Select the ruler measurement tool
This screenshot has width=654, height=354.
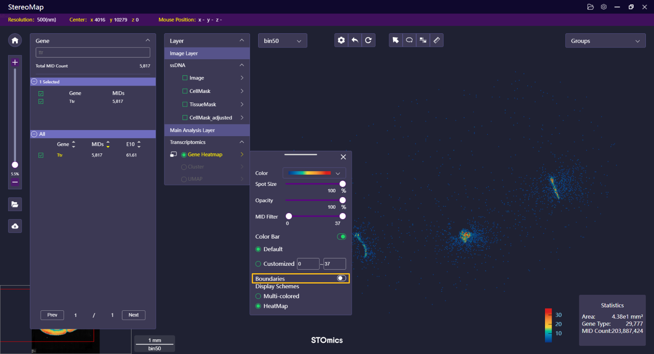[x=436, y=40]
